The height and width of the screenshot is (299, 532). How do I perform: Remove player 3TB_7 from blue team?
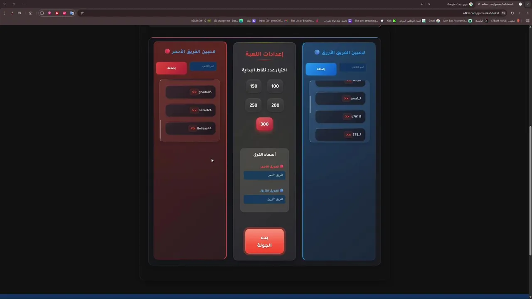pos(348,135)
